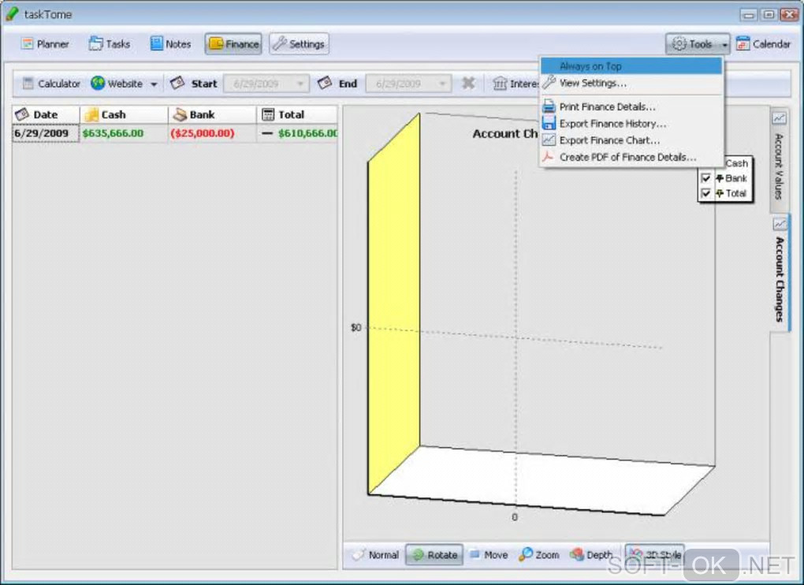Toggle the Rotate chart mode
This screenshot has height=585, width=804.
tap(434, 555)
